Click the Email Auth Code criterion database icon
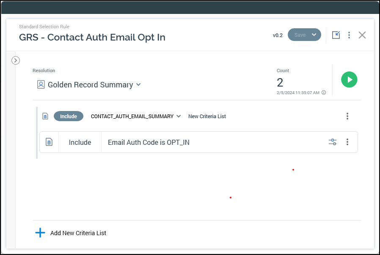Screen dimensions: 380x255 [x=49, y=142]
